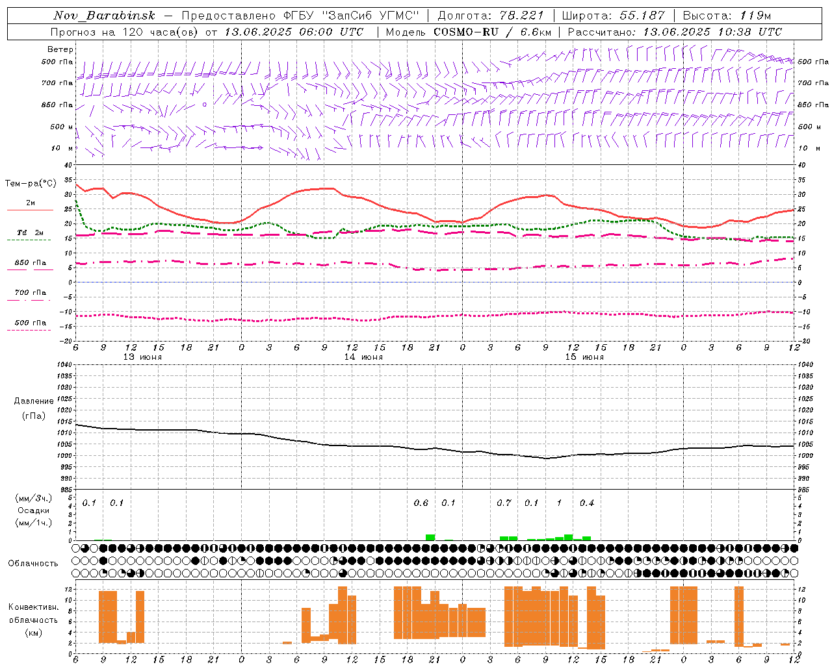Click the Тем-ра(°C) temperature panel label
Screen dimensions: 832x665
[31, 184]
